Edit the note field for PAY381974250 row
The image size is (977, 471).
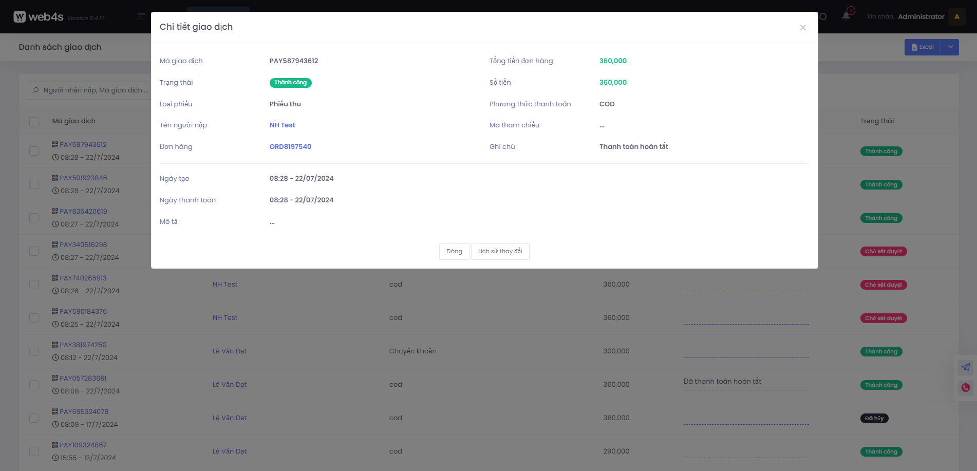click(x=746, y=351)
